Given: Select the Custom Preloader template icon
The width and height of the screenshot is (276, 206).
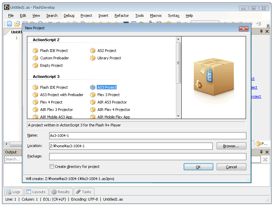Looking at the screenshot, I should point(35,58).
